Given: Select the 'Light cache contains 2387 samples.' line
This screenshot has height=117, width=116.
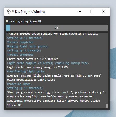Looking at the screenshot, I should click(x=33, y=59).
